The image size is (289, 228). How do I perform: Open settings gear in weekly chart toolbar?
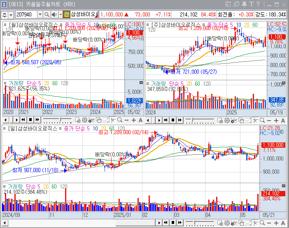[227, 120]
